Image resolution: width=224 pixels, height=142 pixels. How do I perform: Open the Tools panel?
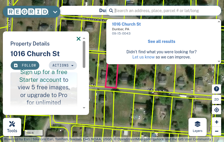pyautogui.click(x=12, y=127)
